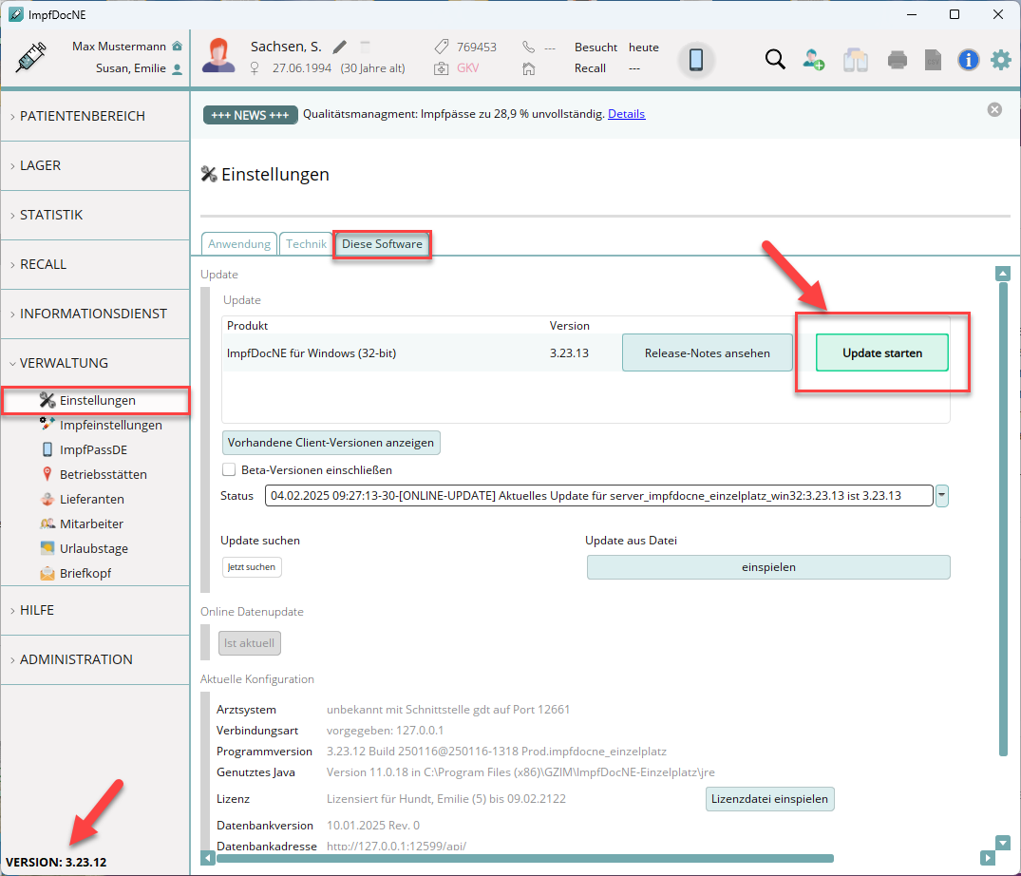Image resolution: width=1021 pixels, height=876 pixels.
Task: Click scroll down arrow of settings panel
Action: pyautogui.click(x=1003, y=842)
